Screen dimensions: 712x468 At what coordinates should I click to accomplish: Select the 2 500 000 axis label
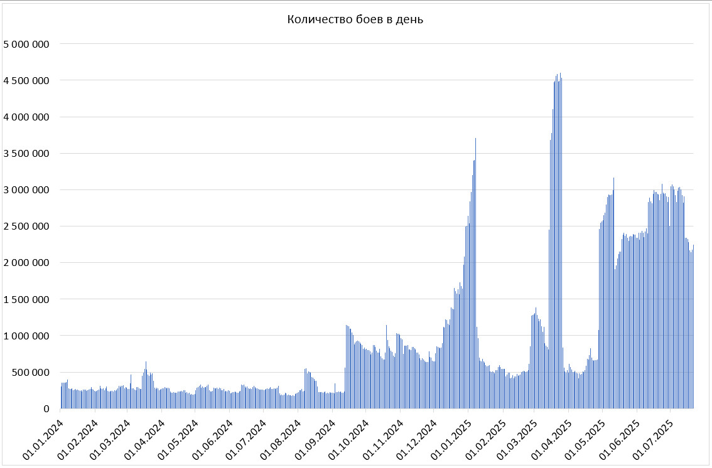[26, 226]
